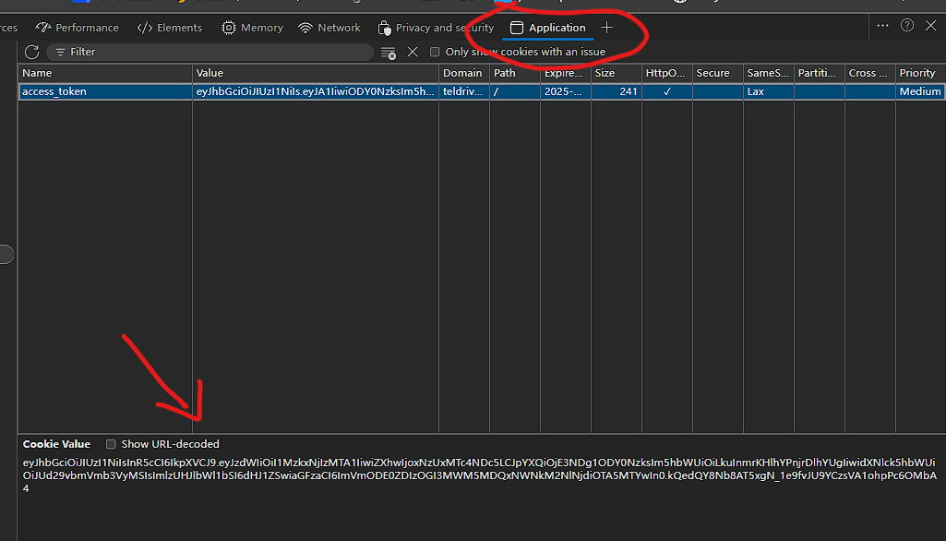
Task: Sort cookies by the Size column
Action: tap(605, 73)
